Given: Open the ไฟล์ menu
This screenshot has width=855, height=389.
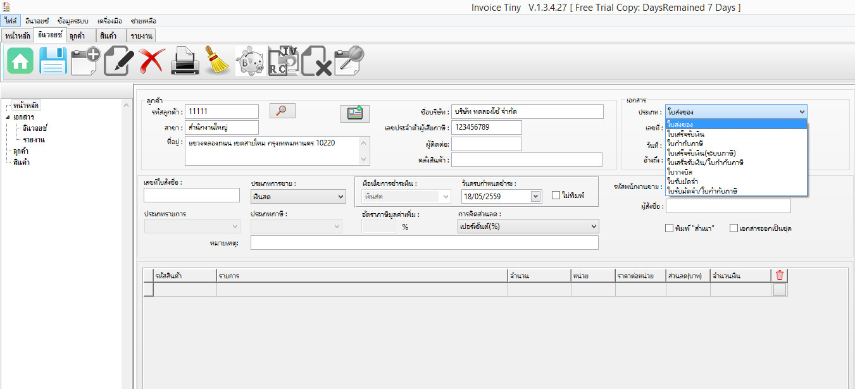Looking at the screenshot, I should [11, 21].
